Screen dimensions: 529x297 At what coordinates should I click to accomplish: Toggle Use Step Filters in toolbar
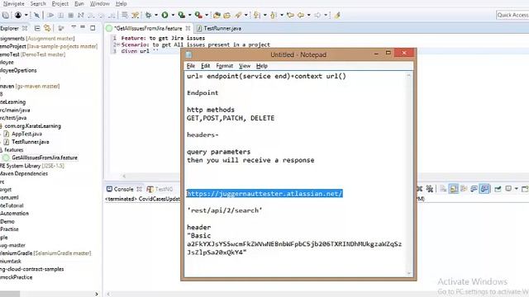tap(136, 15)
